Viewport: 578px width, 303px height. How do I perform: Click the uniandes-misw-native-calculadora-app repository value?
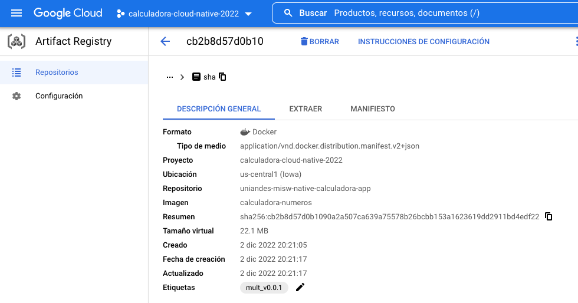tap(306, 189)
